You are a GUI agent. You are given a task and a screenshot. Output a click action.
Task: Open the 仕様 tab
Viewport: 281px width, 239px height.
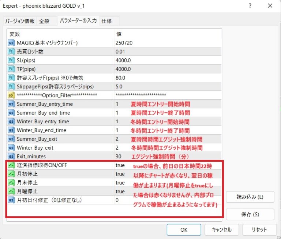pos(106,21)
